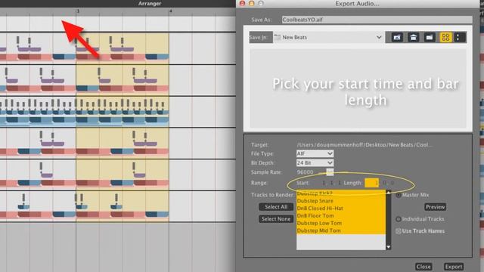
Task: Jump to Home folder in Export Audio dialog
Action: [x=413, y=37]
